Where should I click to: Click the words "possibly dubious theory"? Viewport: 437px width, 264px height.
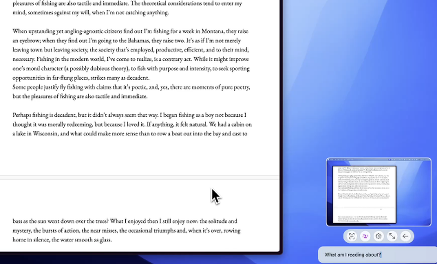coord(99,69)
